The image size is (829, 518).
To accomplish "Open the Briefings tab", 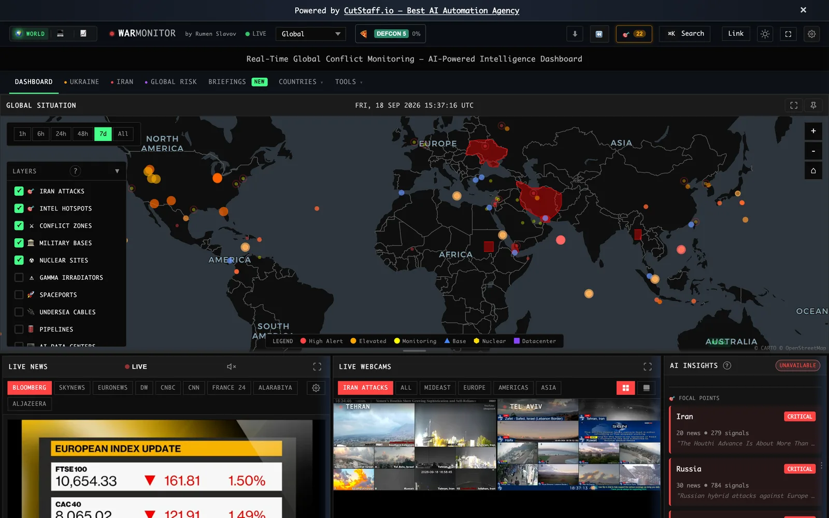I will pyautogui.click(x=238, y=82).
